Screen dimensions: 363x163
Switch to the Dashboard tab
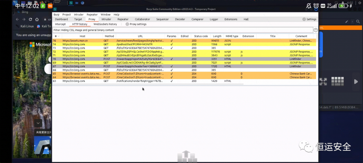62,19
